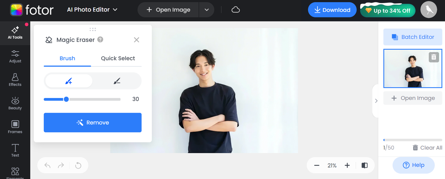This screenshot has width=445, height=179.
Task: Click the brush size value 30
Action: point(136,99)
